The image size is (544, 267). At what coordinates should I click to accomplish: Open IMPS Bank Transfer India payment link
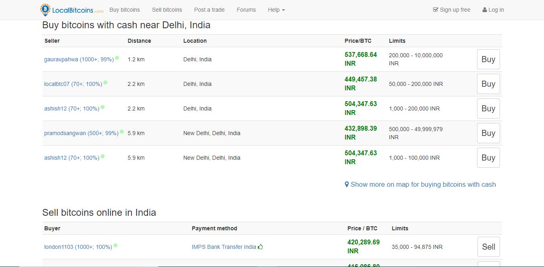pyautogui.click(x=224, y=247)
